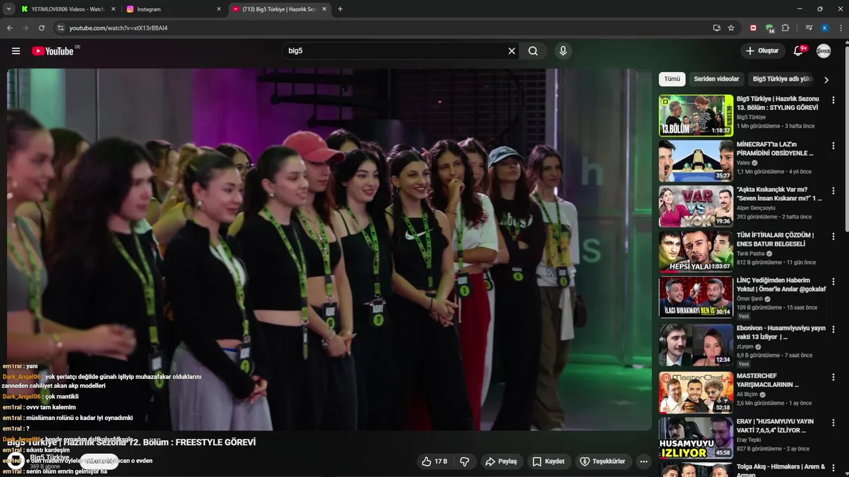Open the Aşkta Kıskançlık Var mı thumbnail
Image resolution: width=849 pixels, height=477 pixels.
click(x=696, y=206)
